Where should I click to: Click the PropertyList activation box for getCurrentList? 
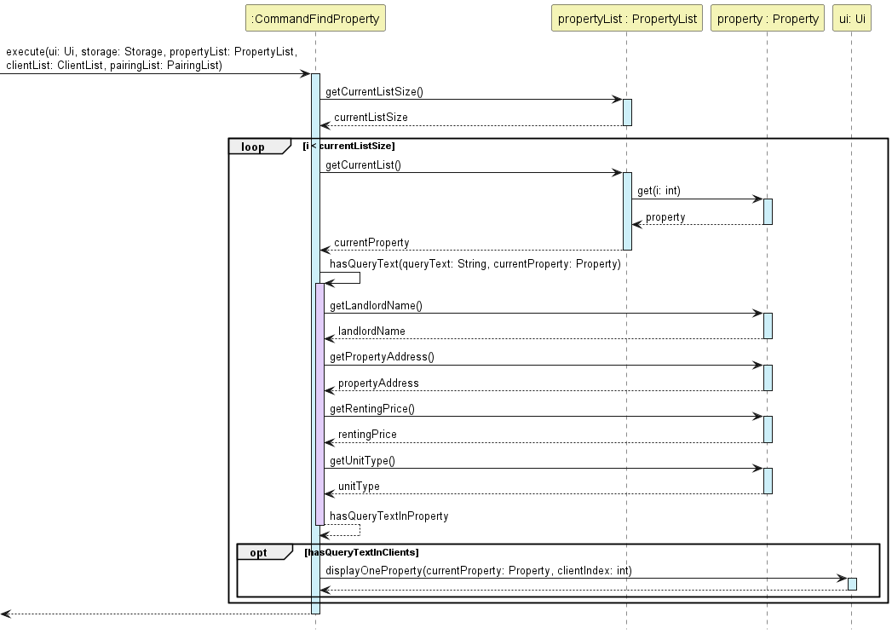(628, 211)
